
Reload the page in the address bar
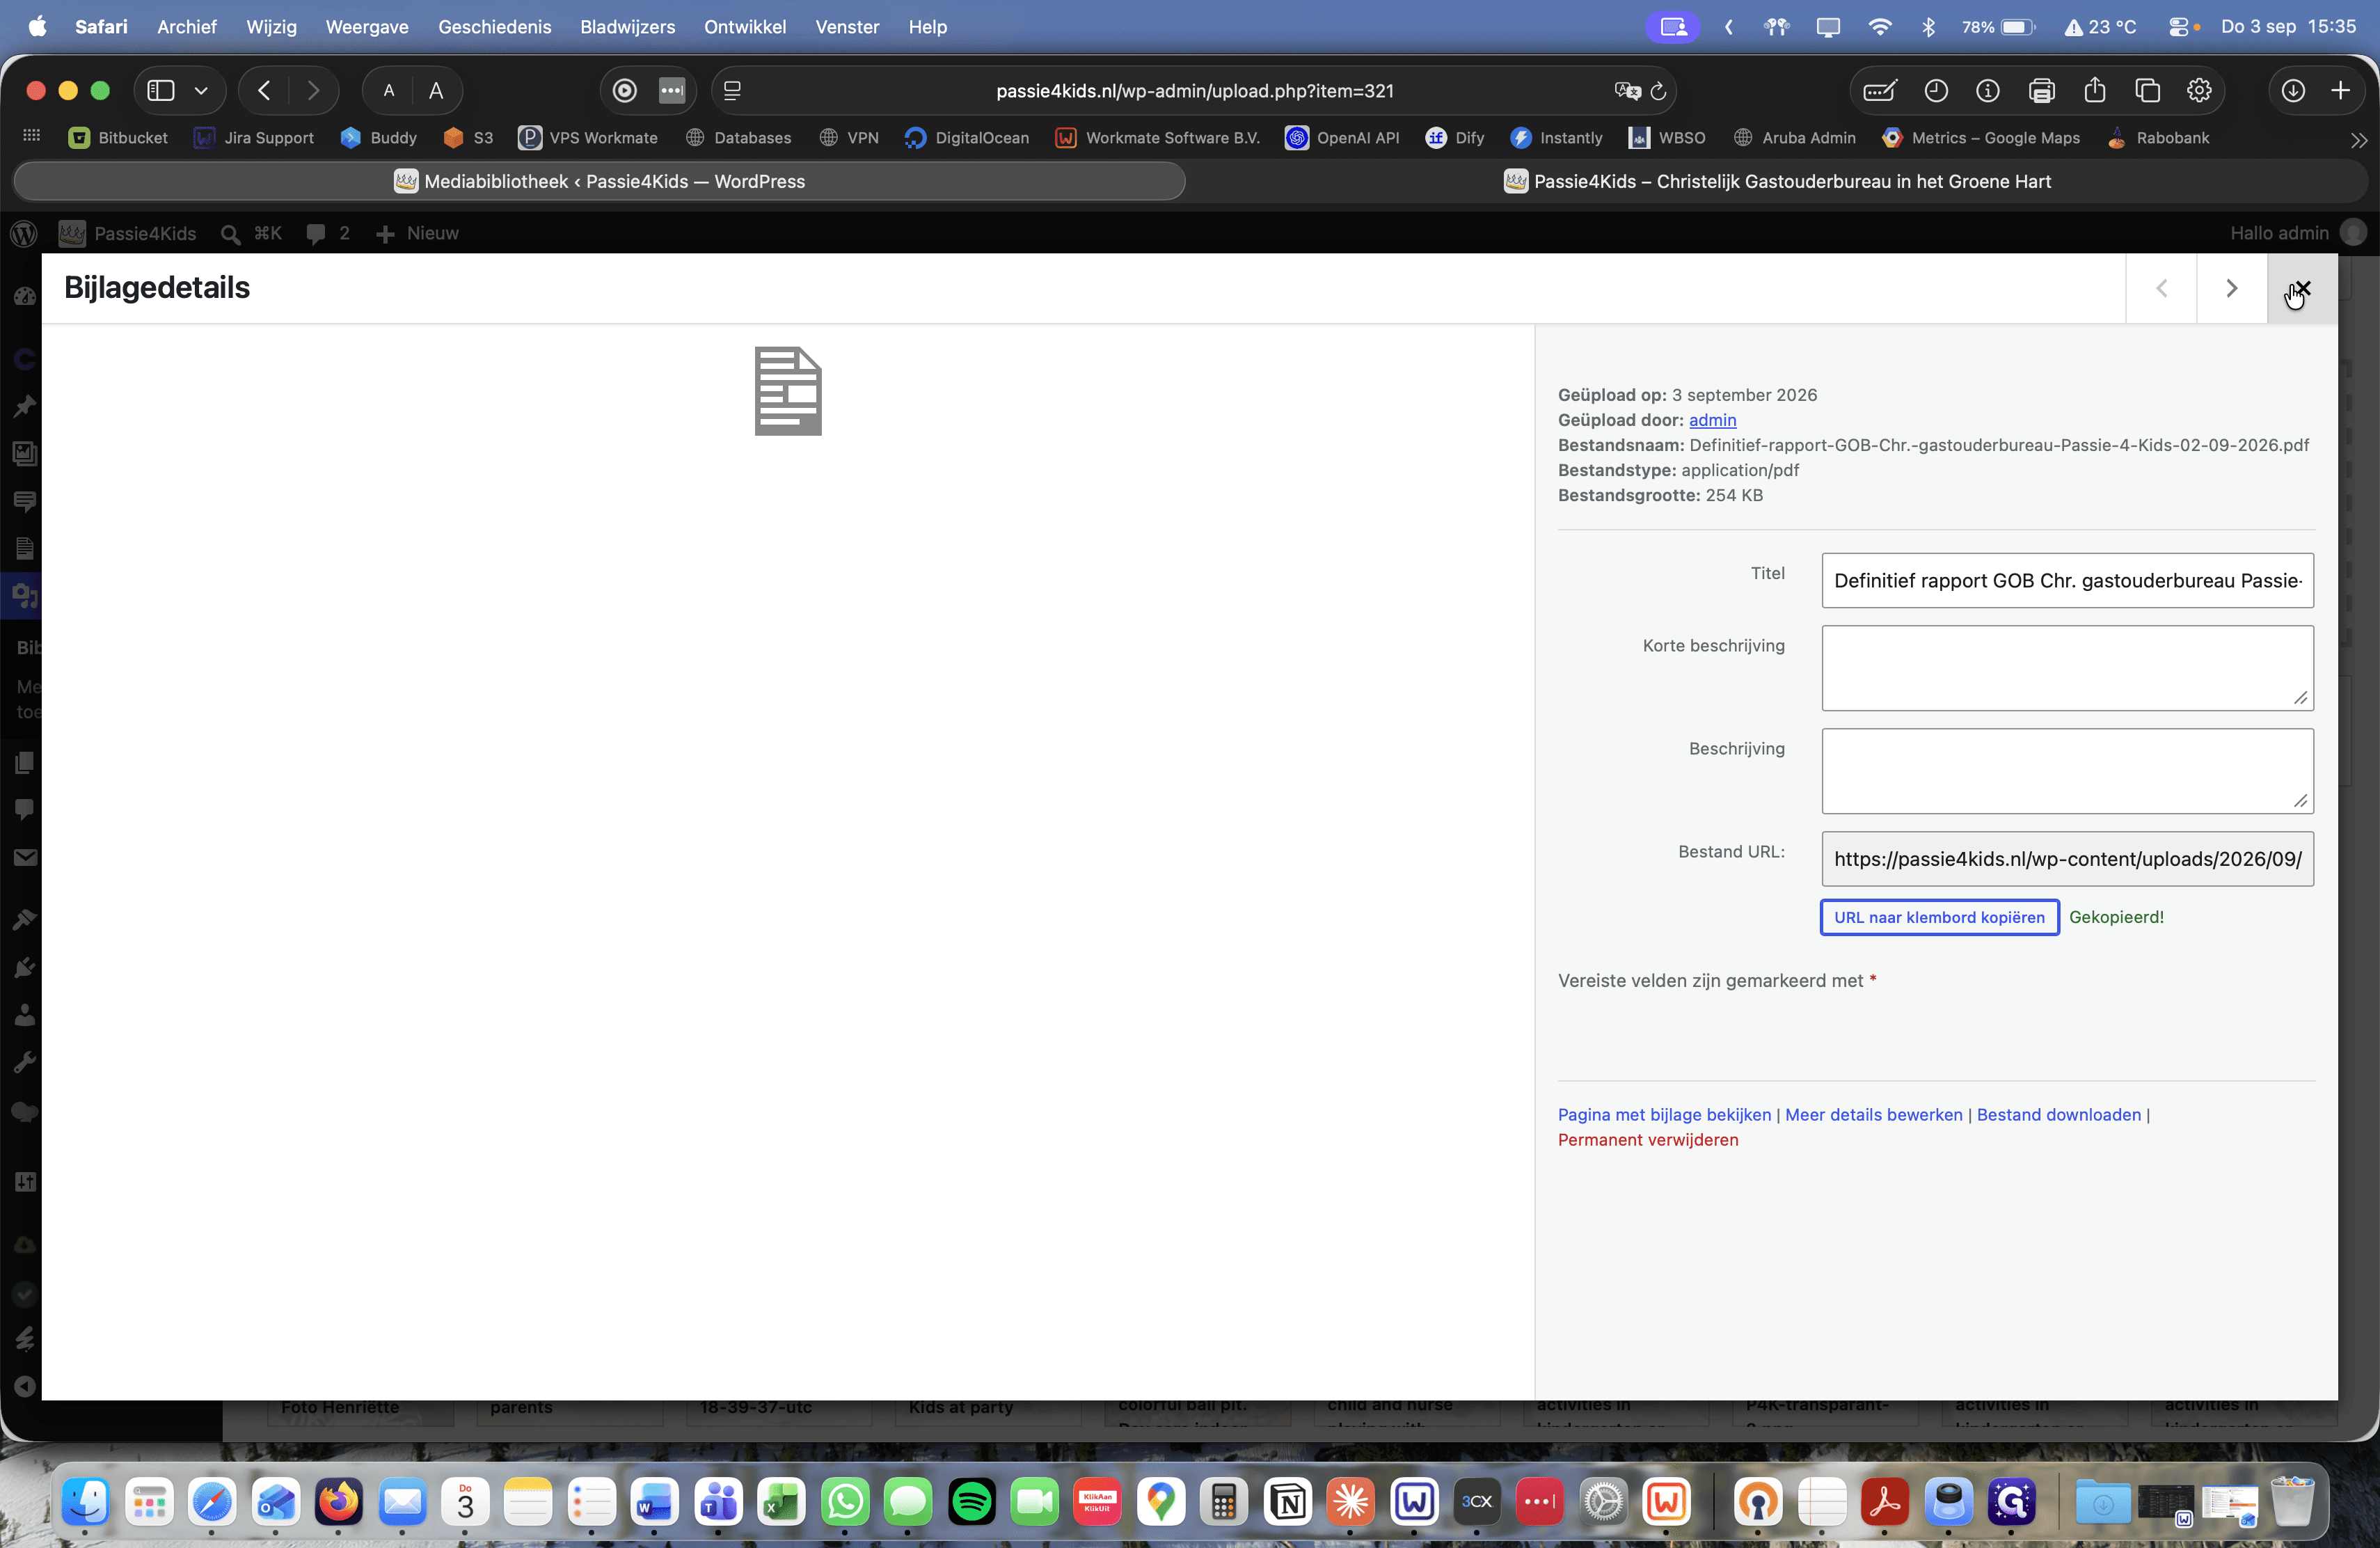[x=1658, y=91]
